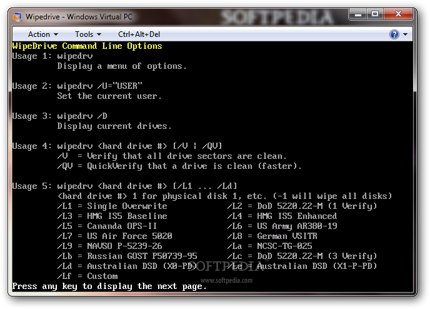Click '/Lb = Russian GOST P50739-95' text
The width and height of the screenshot is (430, 309).
tap(127, 256)
